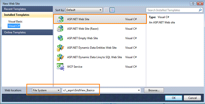Screen dimensions: 205x104
Task: Select ASP.NET Dynamic Data Linq to SQL label
Action: pos(94,57)
